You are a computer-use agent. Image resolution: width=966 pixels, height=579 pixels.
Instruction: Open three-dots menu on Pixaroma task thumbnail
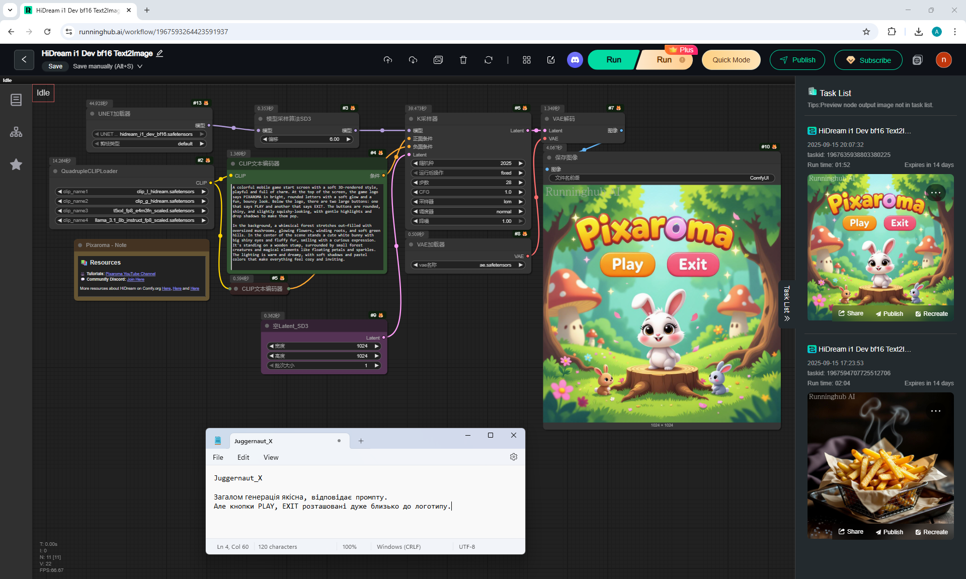pos(935,193)
